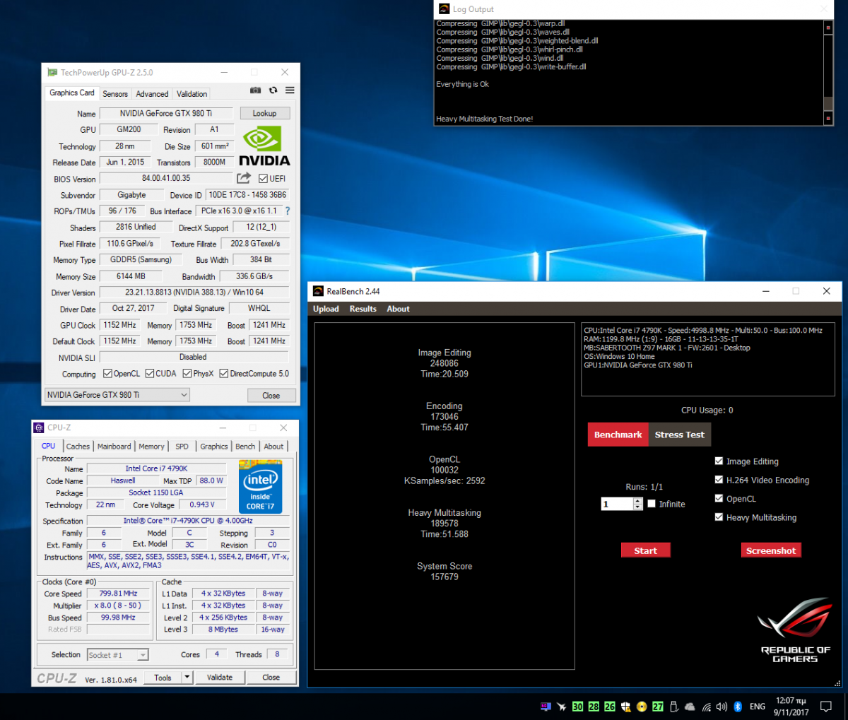848x720 pixels.
Task: Click the CPU-Z title bar icon
Action: tap(39, 427)
